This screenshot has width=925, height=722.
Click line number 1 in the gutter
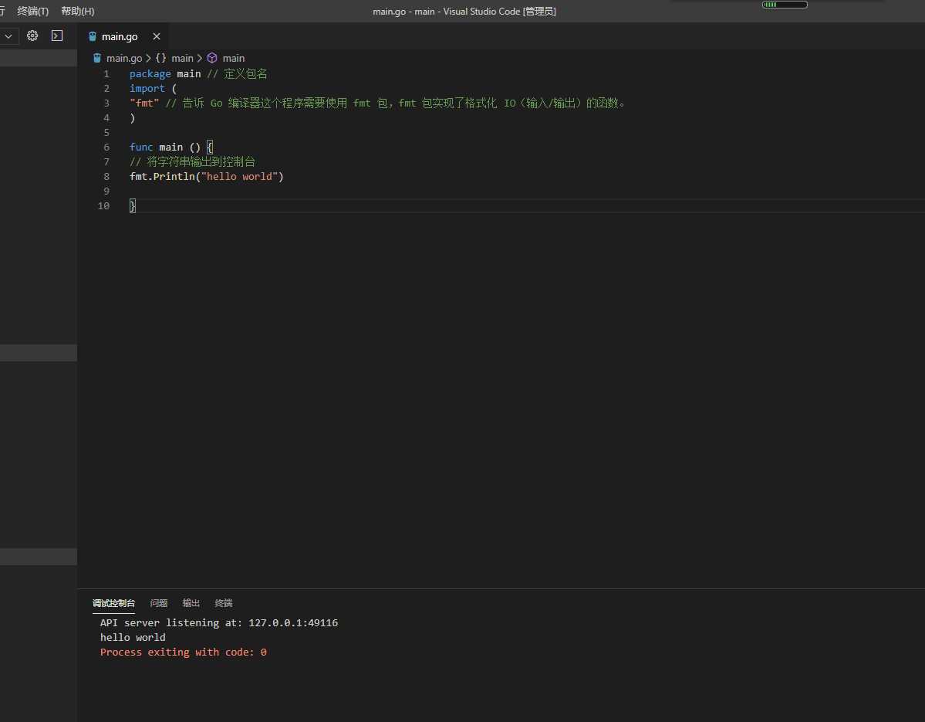[x=106, y=74]
